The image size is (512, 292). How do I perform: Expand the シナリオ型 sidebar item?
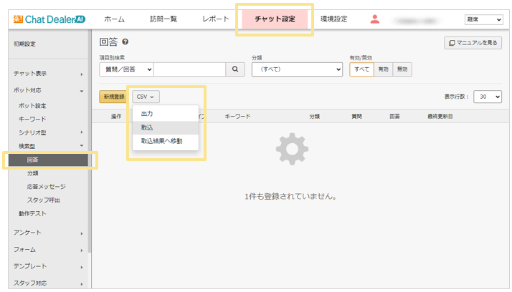point(49,132)
